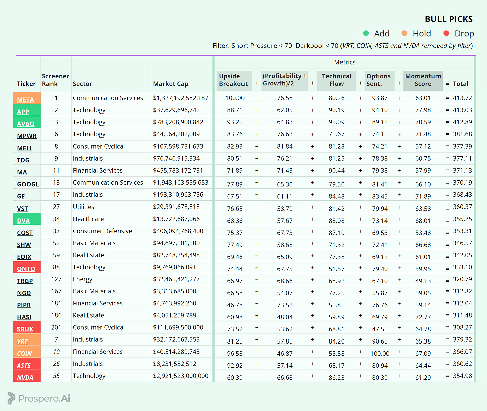
Task: Open the NVDA ticker link
Action: pos(25,377)
